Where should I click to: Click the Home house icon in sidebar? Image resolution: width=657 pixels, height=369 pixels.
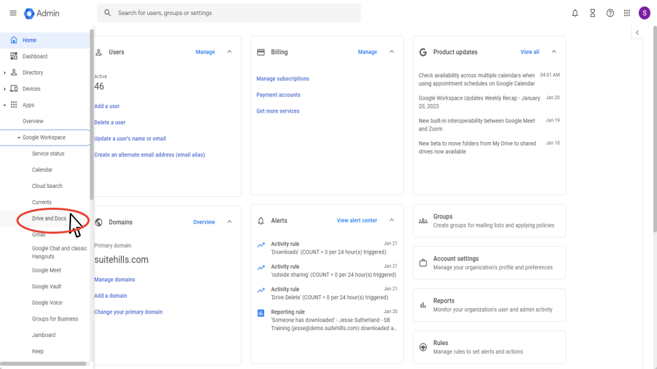coord(14,40)
